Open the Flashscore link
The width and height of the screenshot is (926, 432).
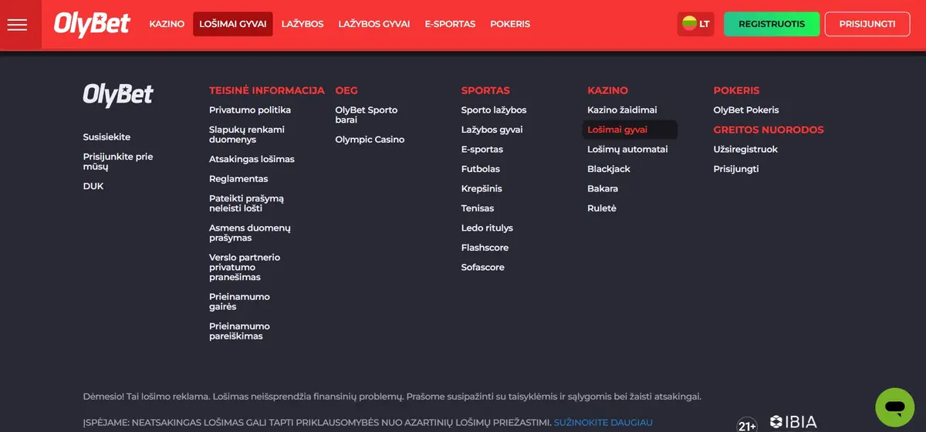pos(485,248)
